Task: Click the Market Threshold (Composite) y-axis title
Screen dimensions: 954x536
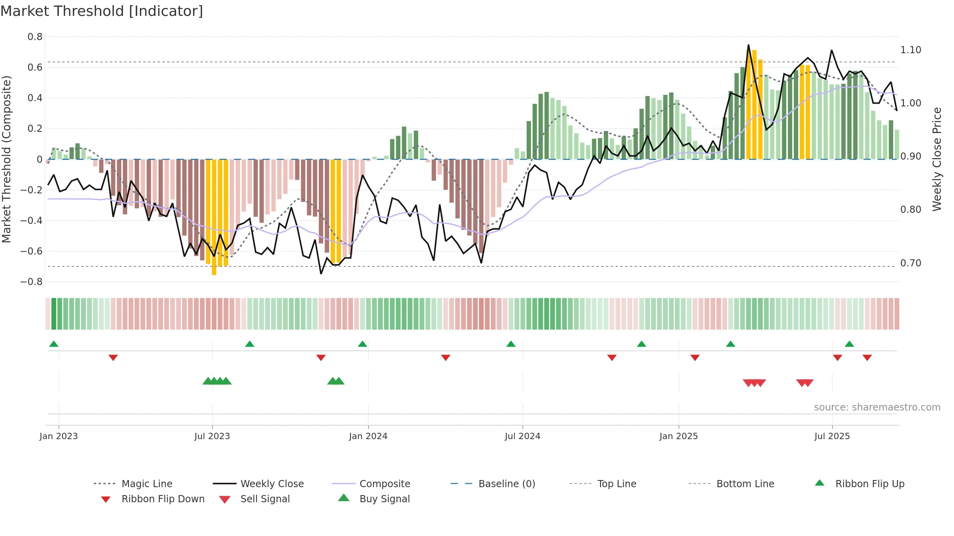Action: tap(6, 159)
